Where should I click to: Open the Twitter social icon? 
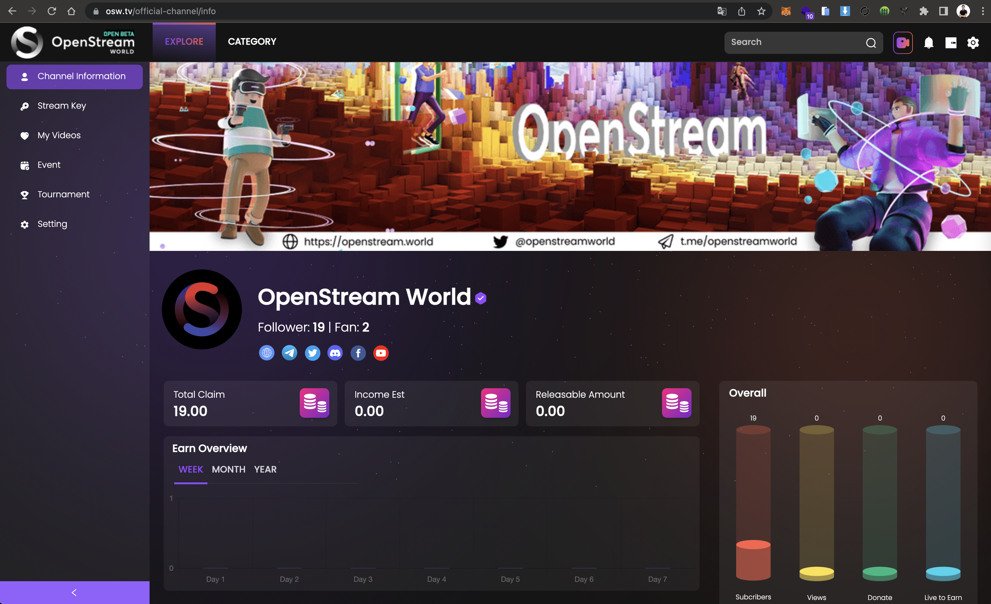pos(312,353)
